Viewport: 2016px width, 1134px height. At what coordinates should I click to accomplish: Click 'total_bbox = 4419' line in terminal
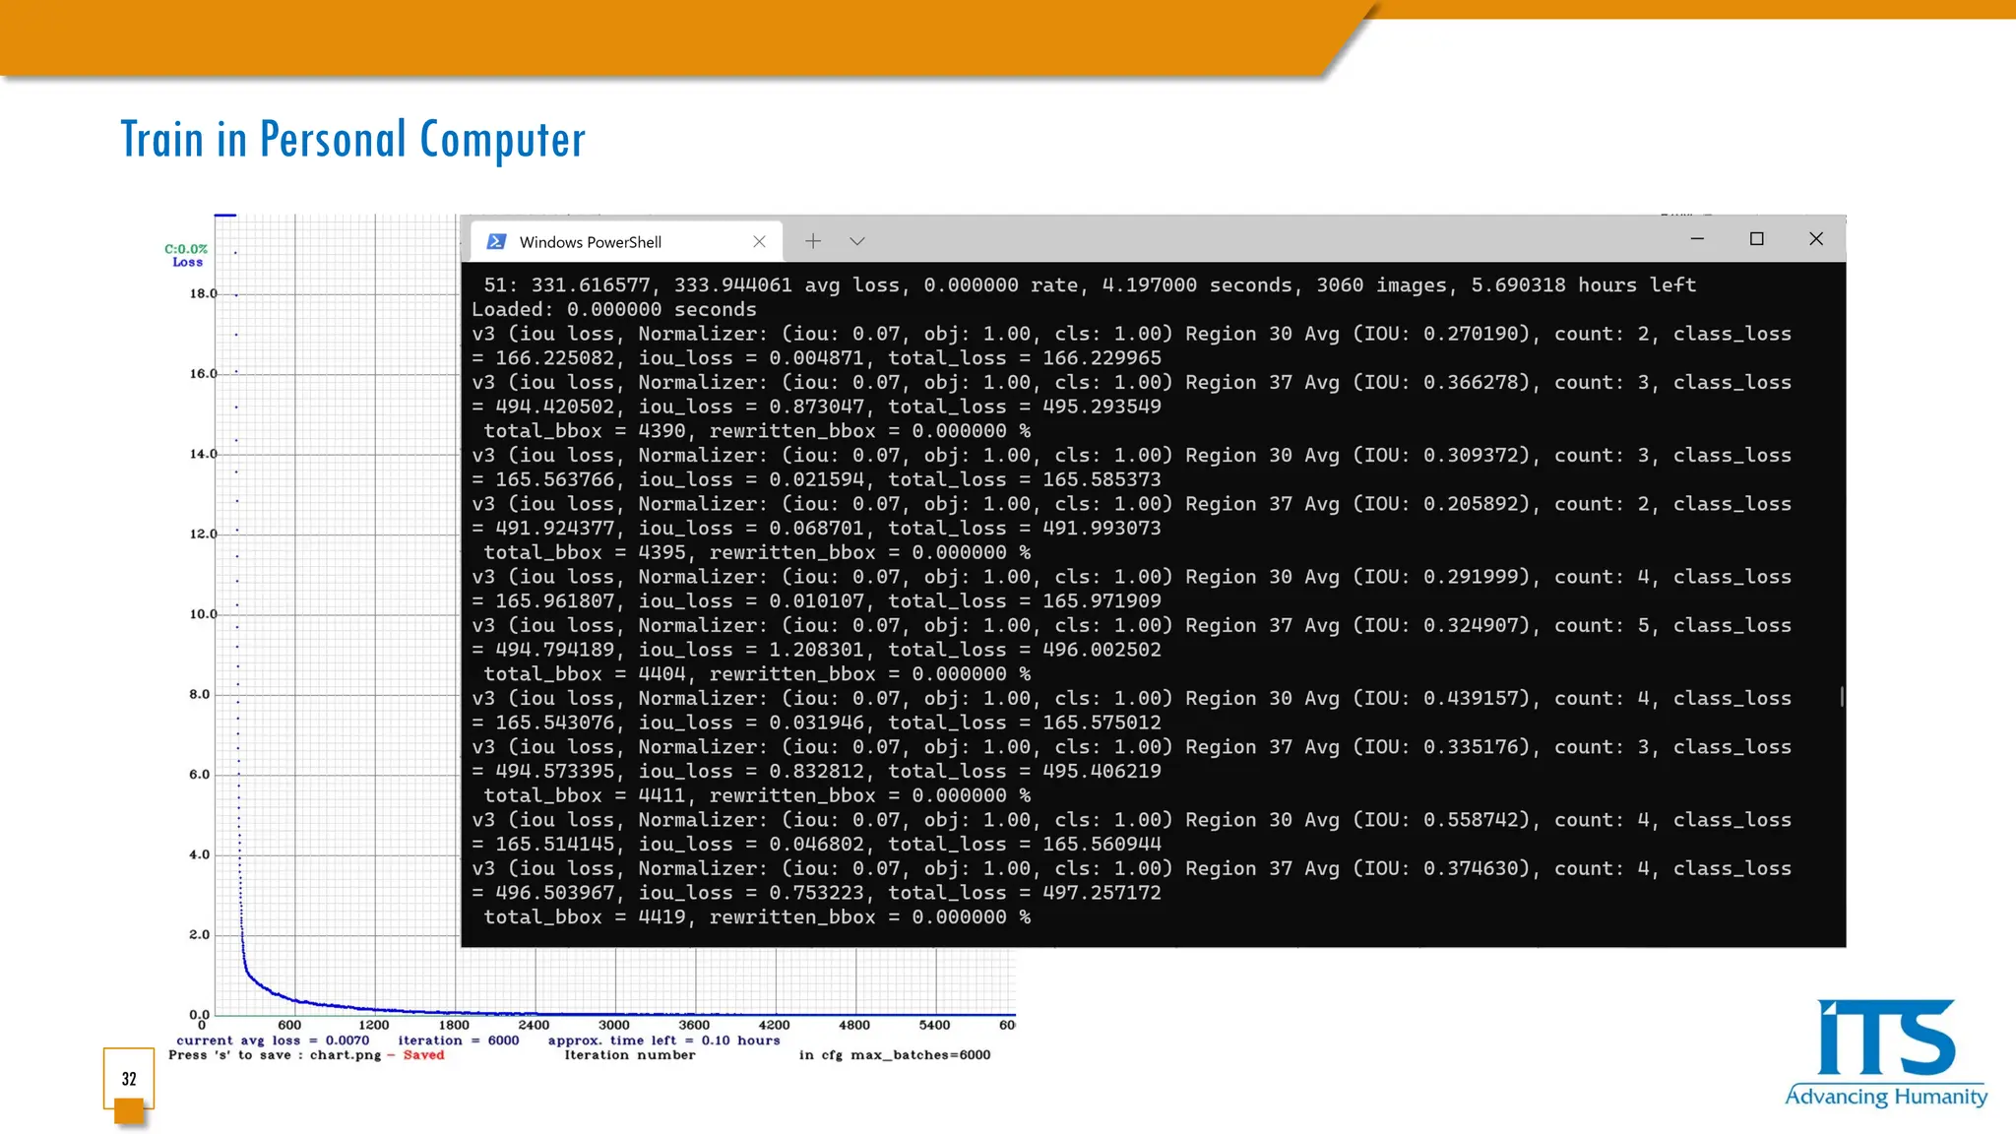pyautogui.click(x=757, y=917)
